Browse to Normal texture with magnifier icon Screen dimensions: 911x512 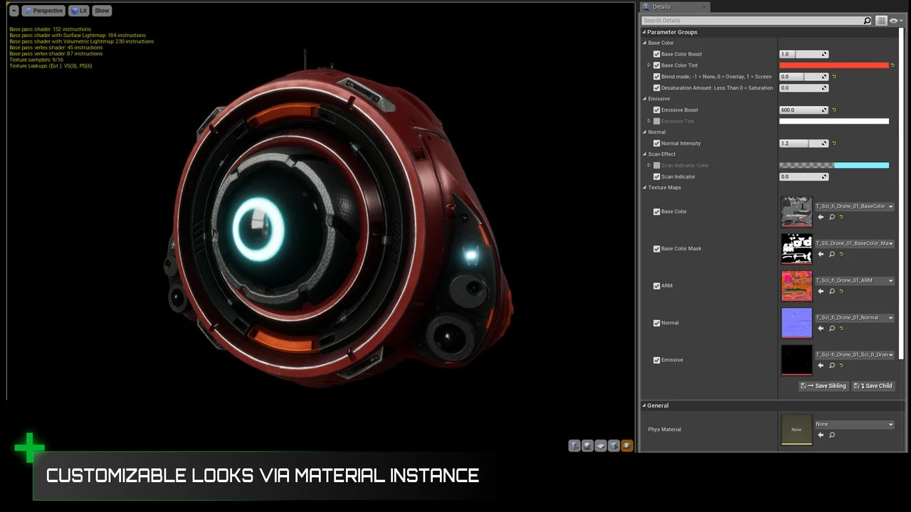832,329
